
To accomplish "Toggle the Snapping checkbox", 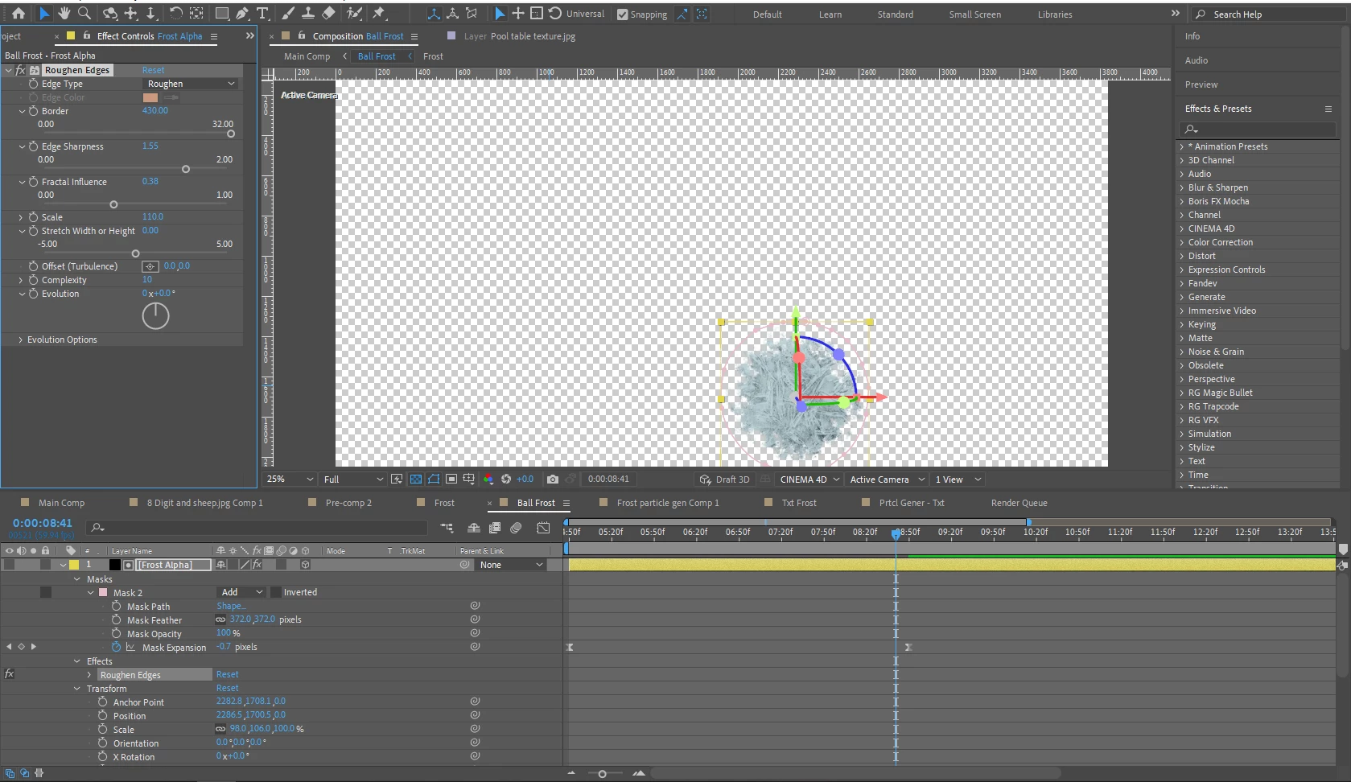I will point(622,14).
